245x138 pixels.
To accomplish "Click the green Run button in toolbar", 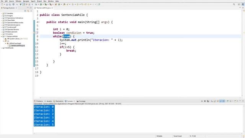I will tap(41, 4).
